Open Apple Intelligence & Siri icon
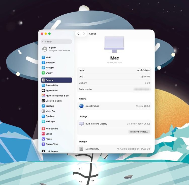 (x=43, y=96)
